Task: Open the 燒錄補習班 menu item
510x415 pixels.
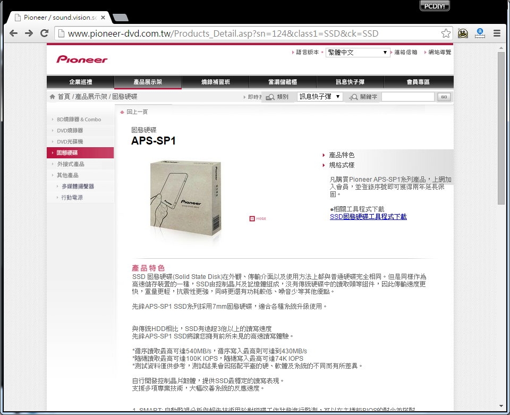Action: coord(215,82)
